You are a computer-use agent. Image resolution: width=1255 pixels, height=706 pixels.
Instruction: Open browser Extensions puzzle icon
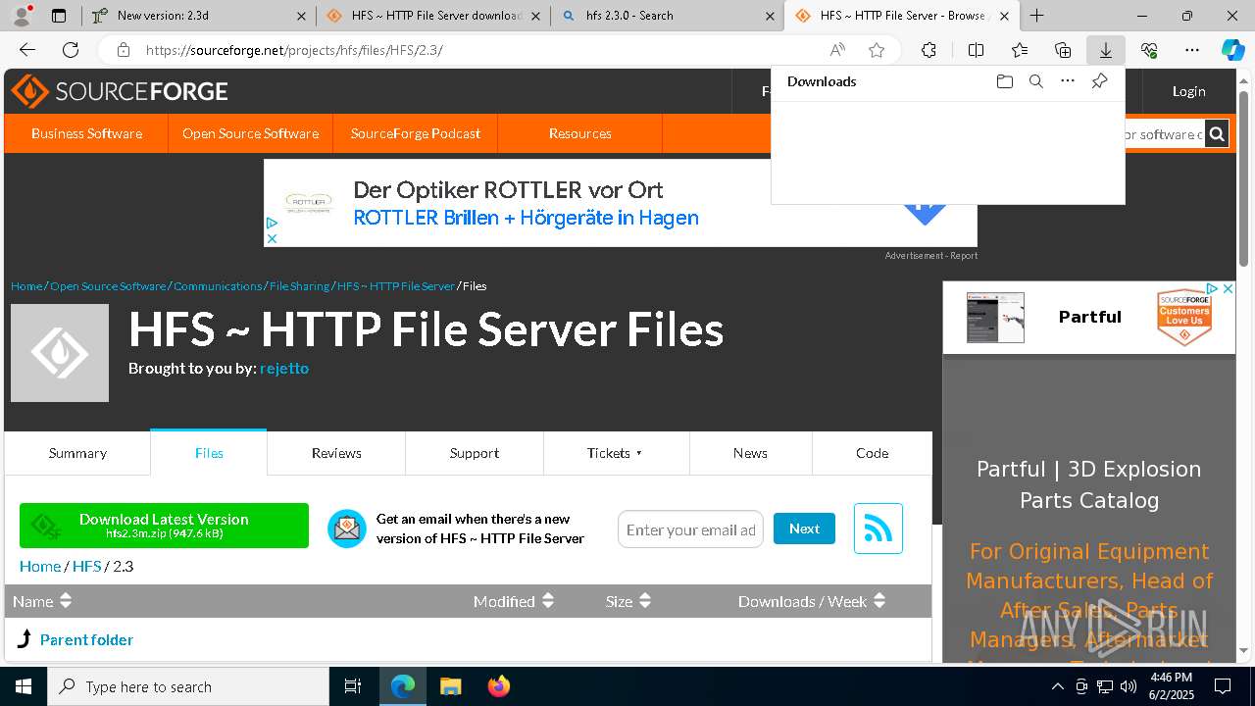[x=929, y=50]
